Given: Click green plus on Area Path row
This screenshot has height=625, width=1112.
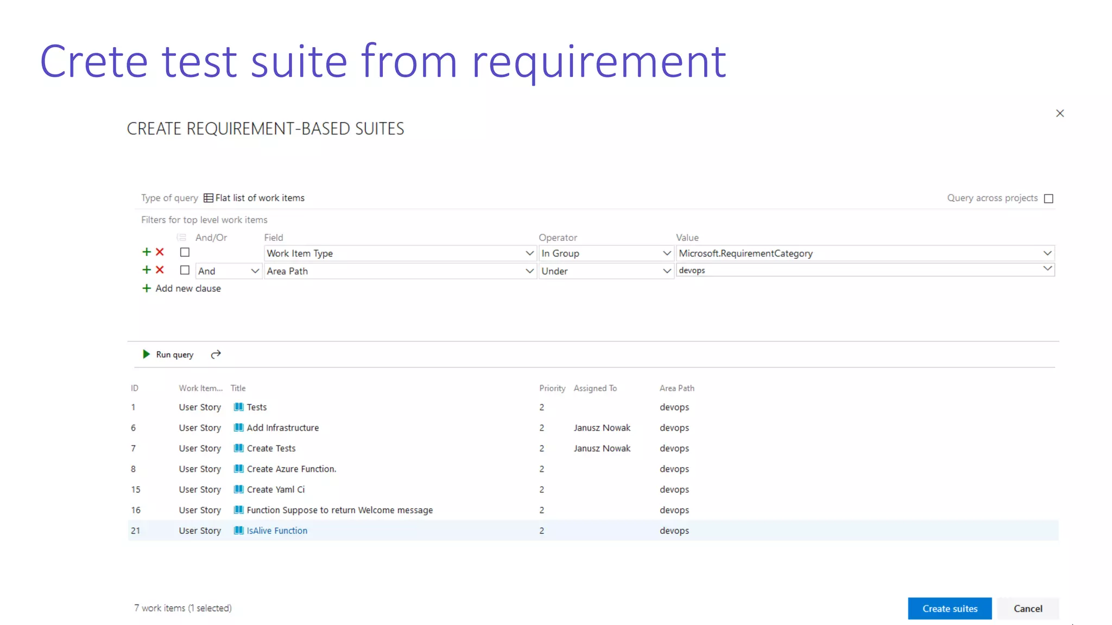Looking at the screenshot, I should coord(146,270).
